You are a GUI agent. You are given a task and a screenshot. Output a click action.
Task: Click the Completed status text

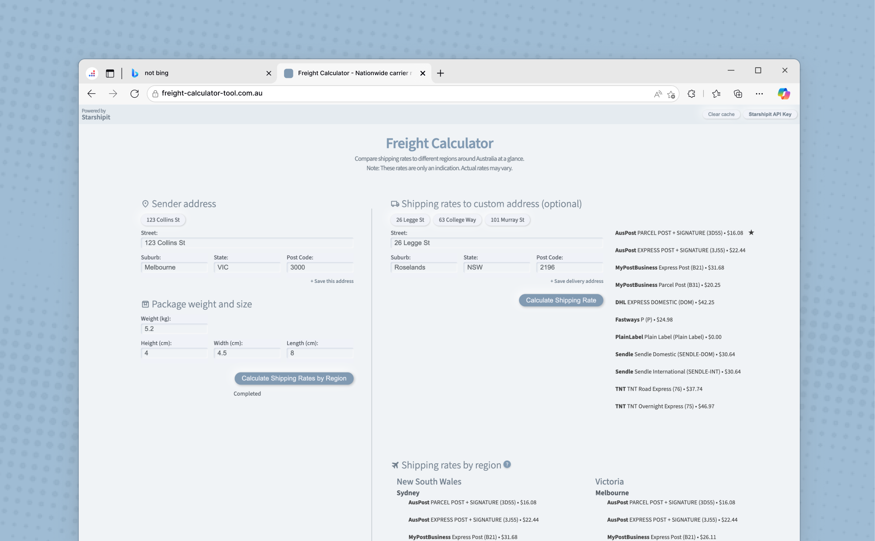(x=247, y=394)
